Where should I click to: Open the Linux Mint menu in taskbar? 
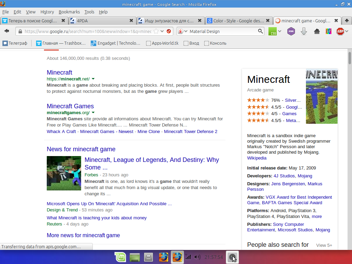tap(120, 257)
